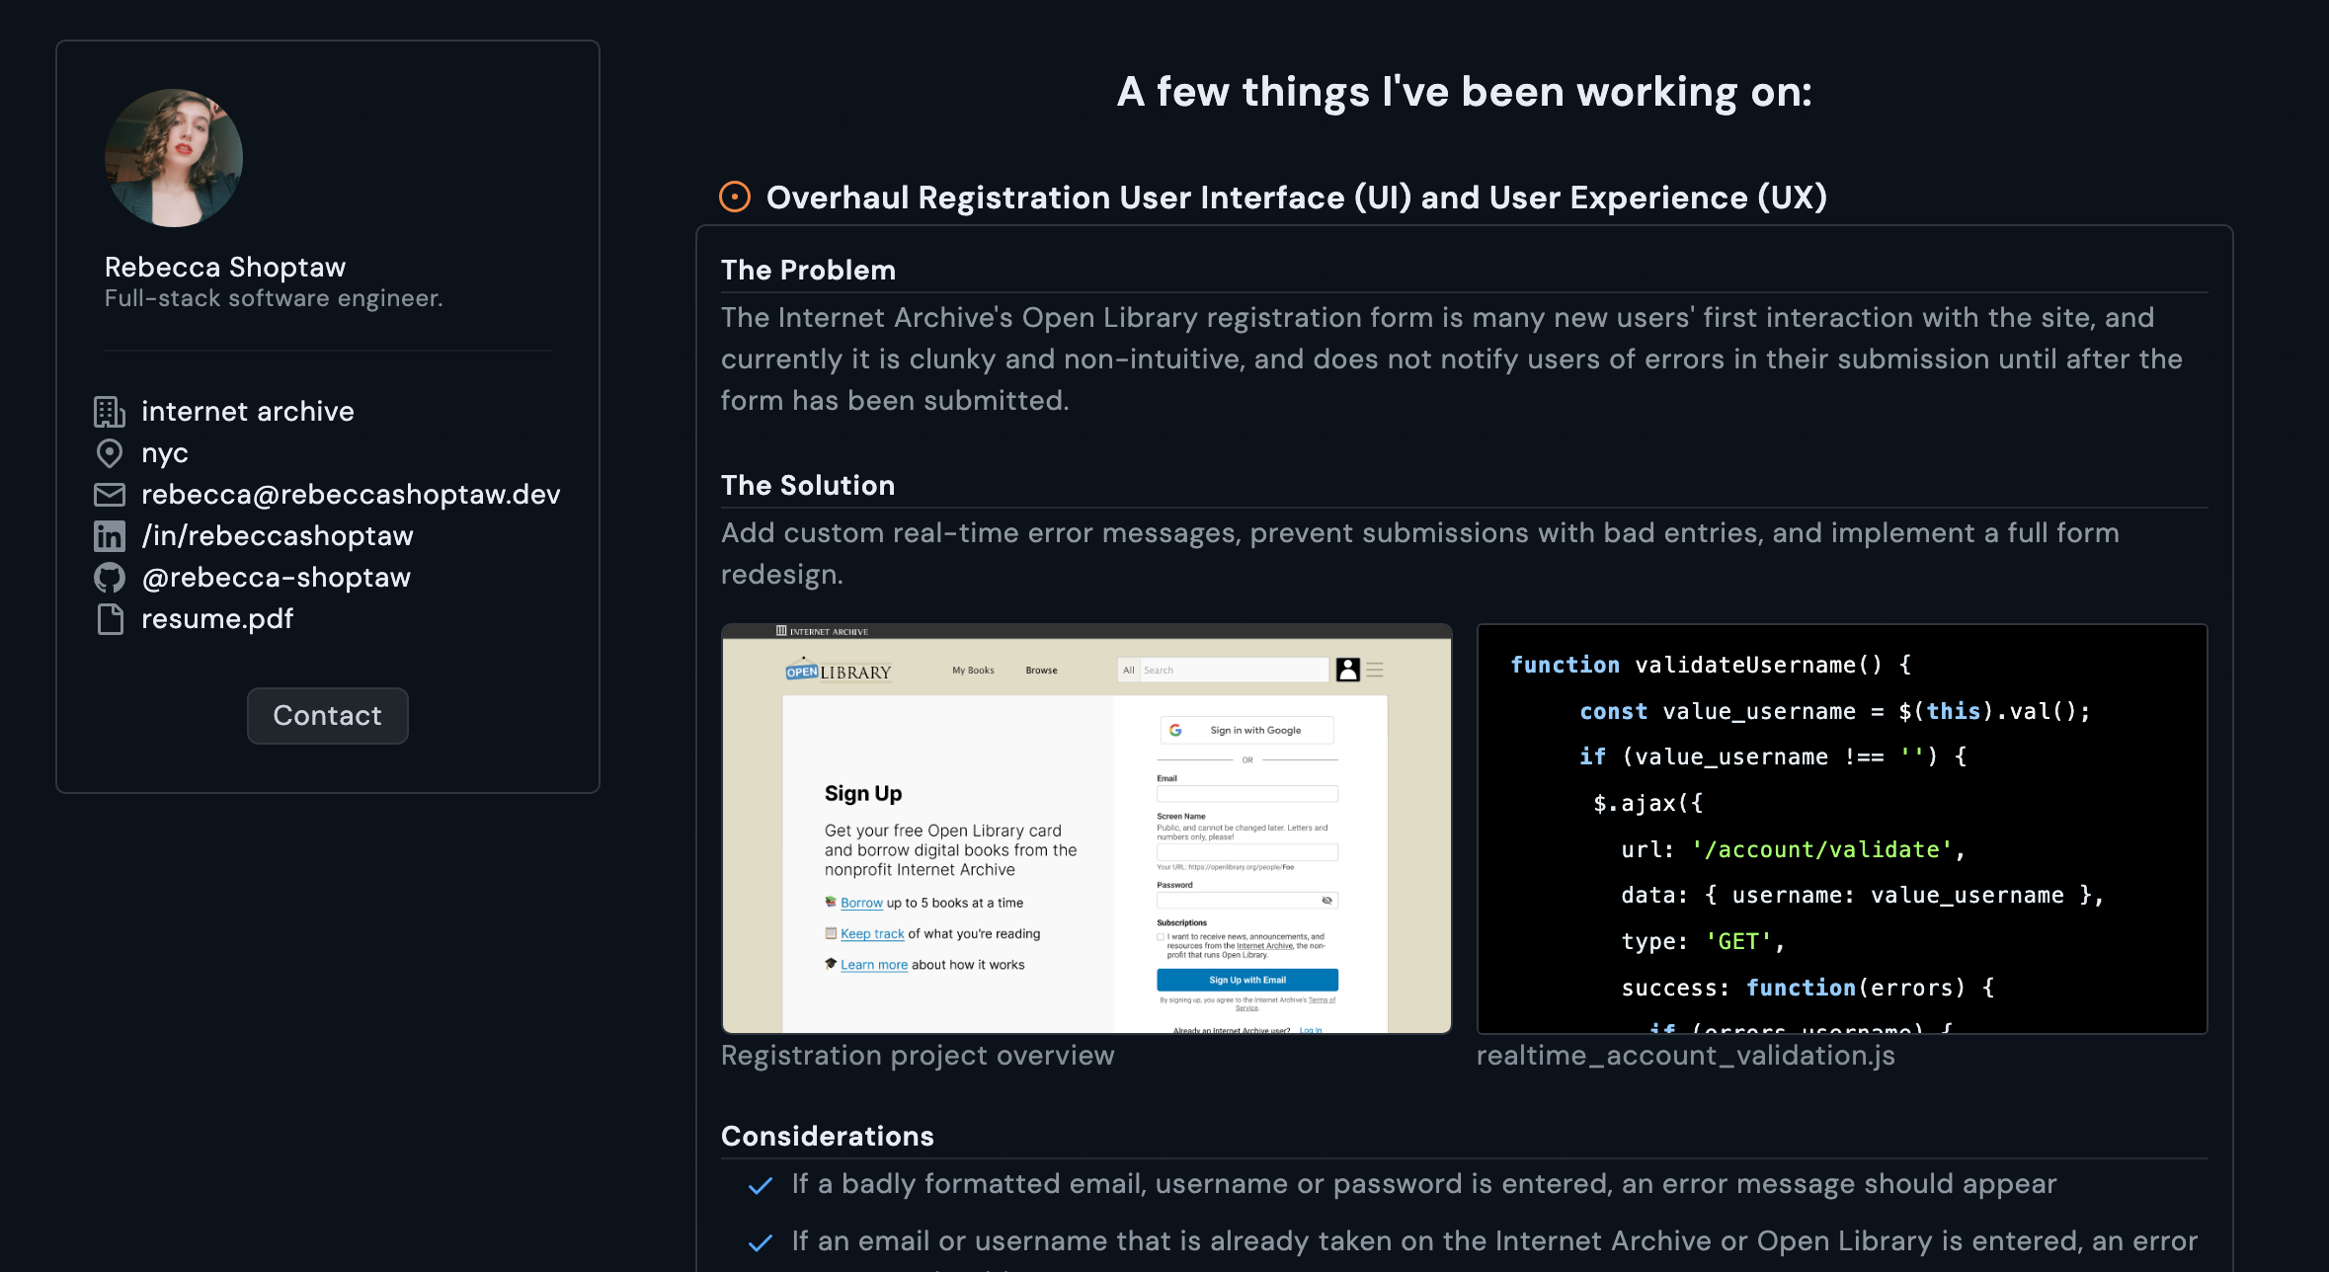
Task: Open the LinkedIn icon in sidebar
Action: (x=110, y=536)
